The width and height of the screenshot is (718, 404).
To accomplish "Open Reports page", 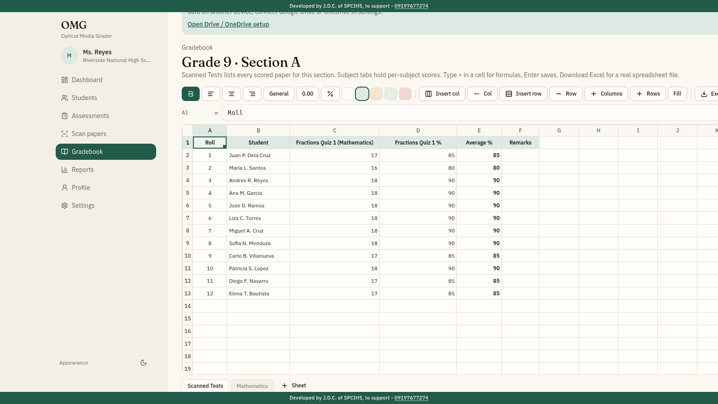I will [x=106, y=170].
